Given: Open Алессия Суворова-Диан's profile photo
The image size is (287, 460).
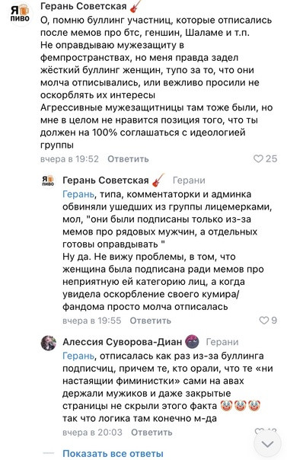Looking at the screenshot, I should [49, 343].
